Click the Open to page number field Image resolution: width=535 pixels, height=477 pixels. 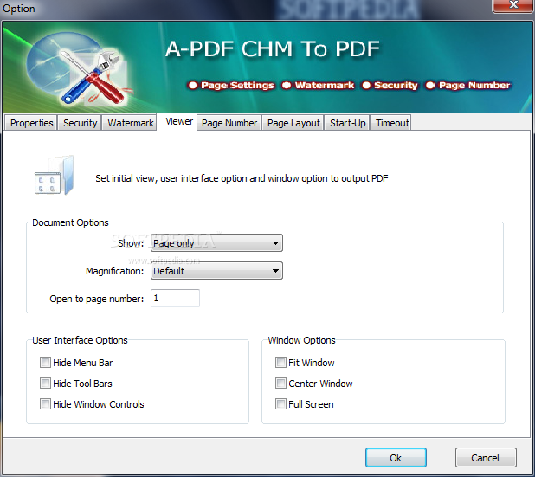175,298
